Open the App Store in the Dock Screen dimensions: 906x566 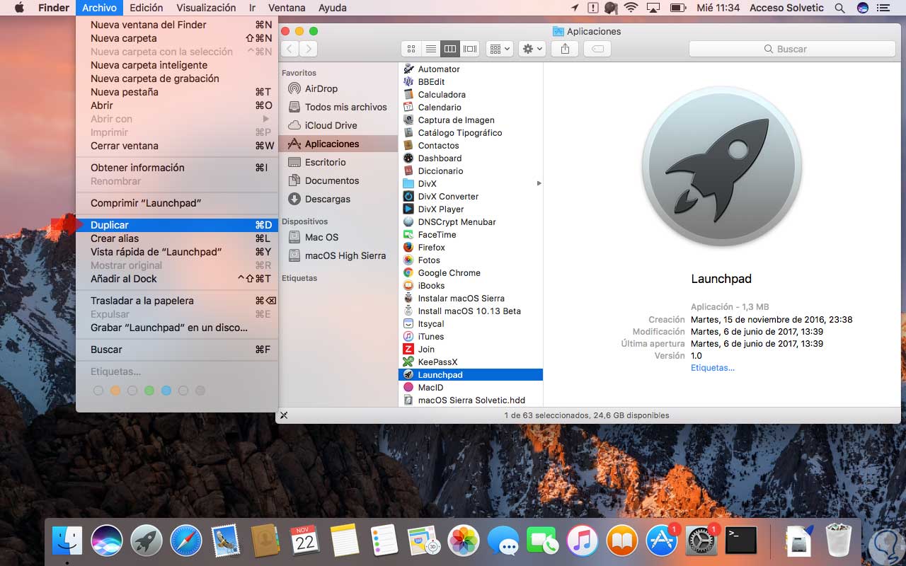(662, 541)
